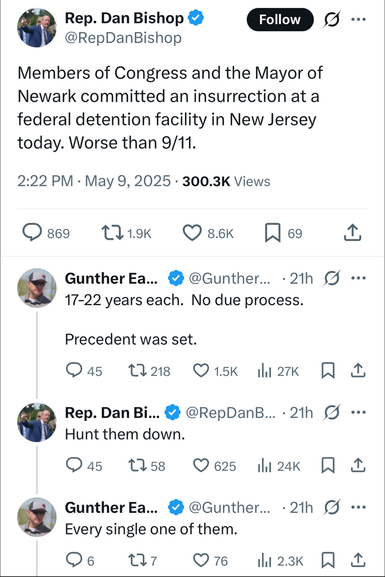Viewport: 385px width, 577px height.
Task: Repost the reply with 218 reposts
Action: (x=138, y=371)
